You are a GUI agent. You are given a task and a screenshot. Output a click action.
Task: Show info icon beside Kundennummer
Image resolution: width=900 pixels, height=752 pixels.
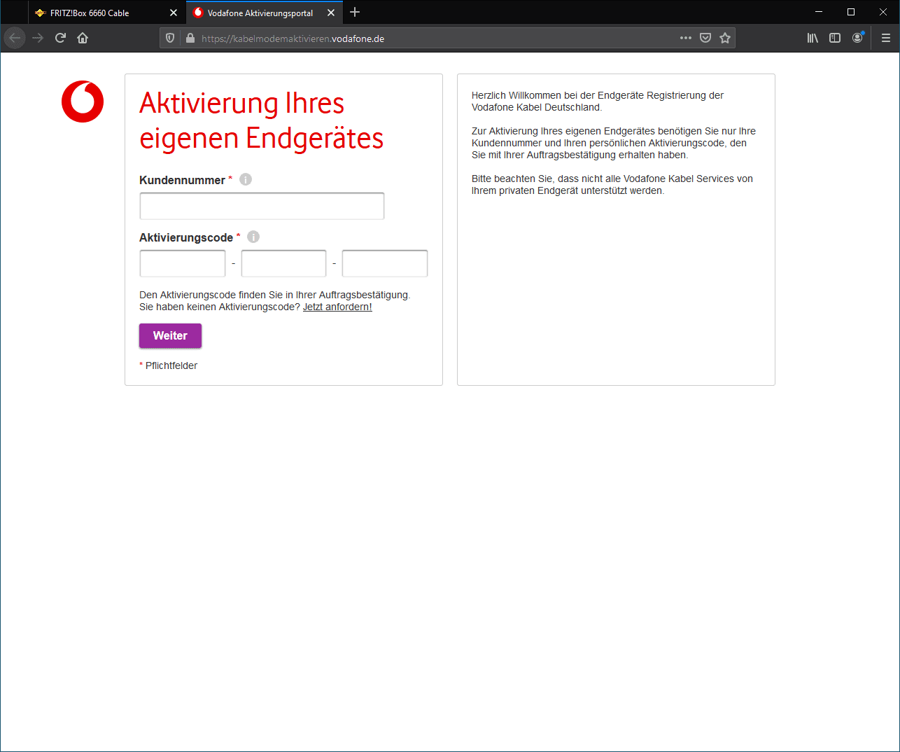(246, 179)
